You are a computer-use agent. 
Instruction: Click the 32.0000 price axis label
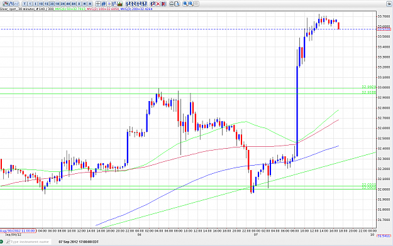pos(384,189)
